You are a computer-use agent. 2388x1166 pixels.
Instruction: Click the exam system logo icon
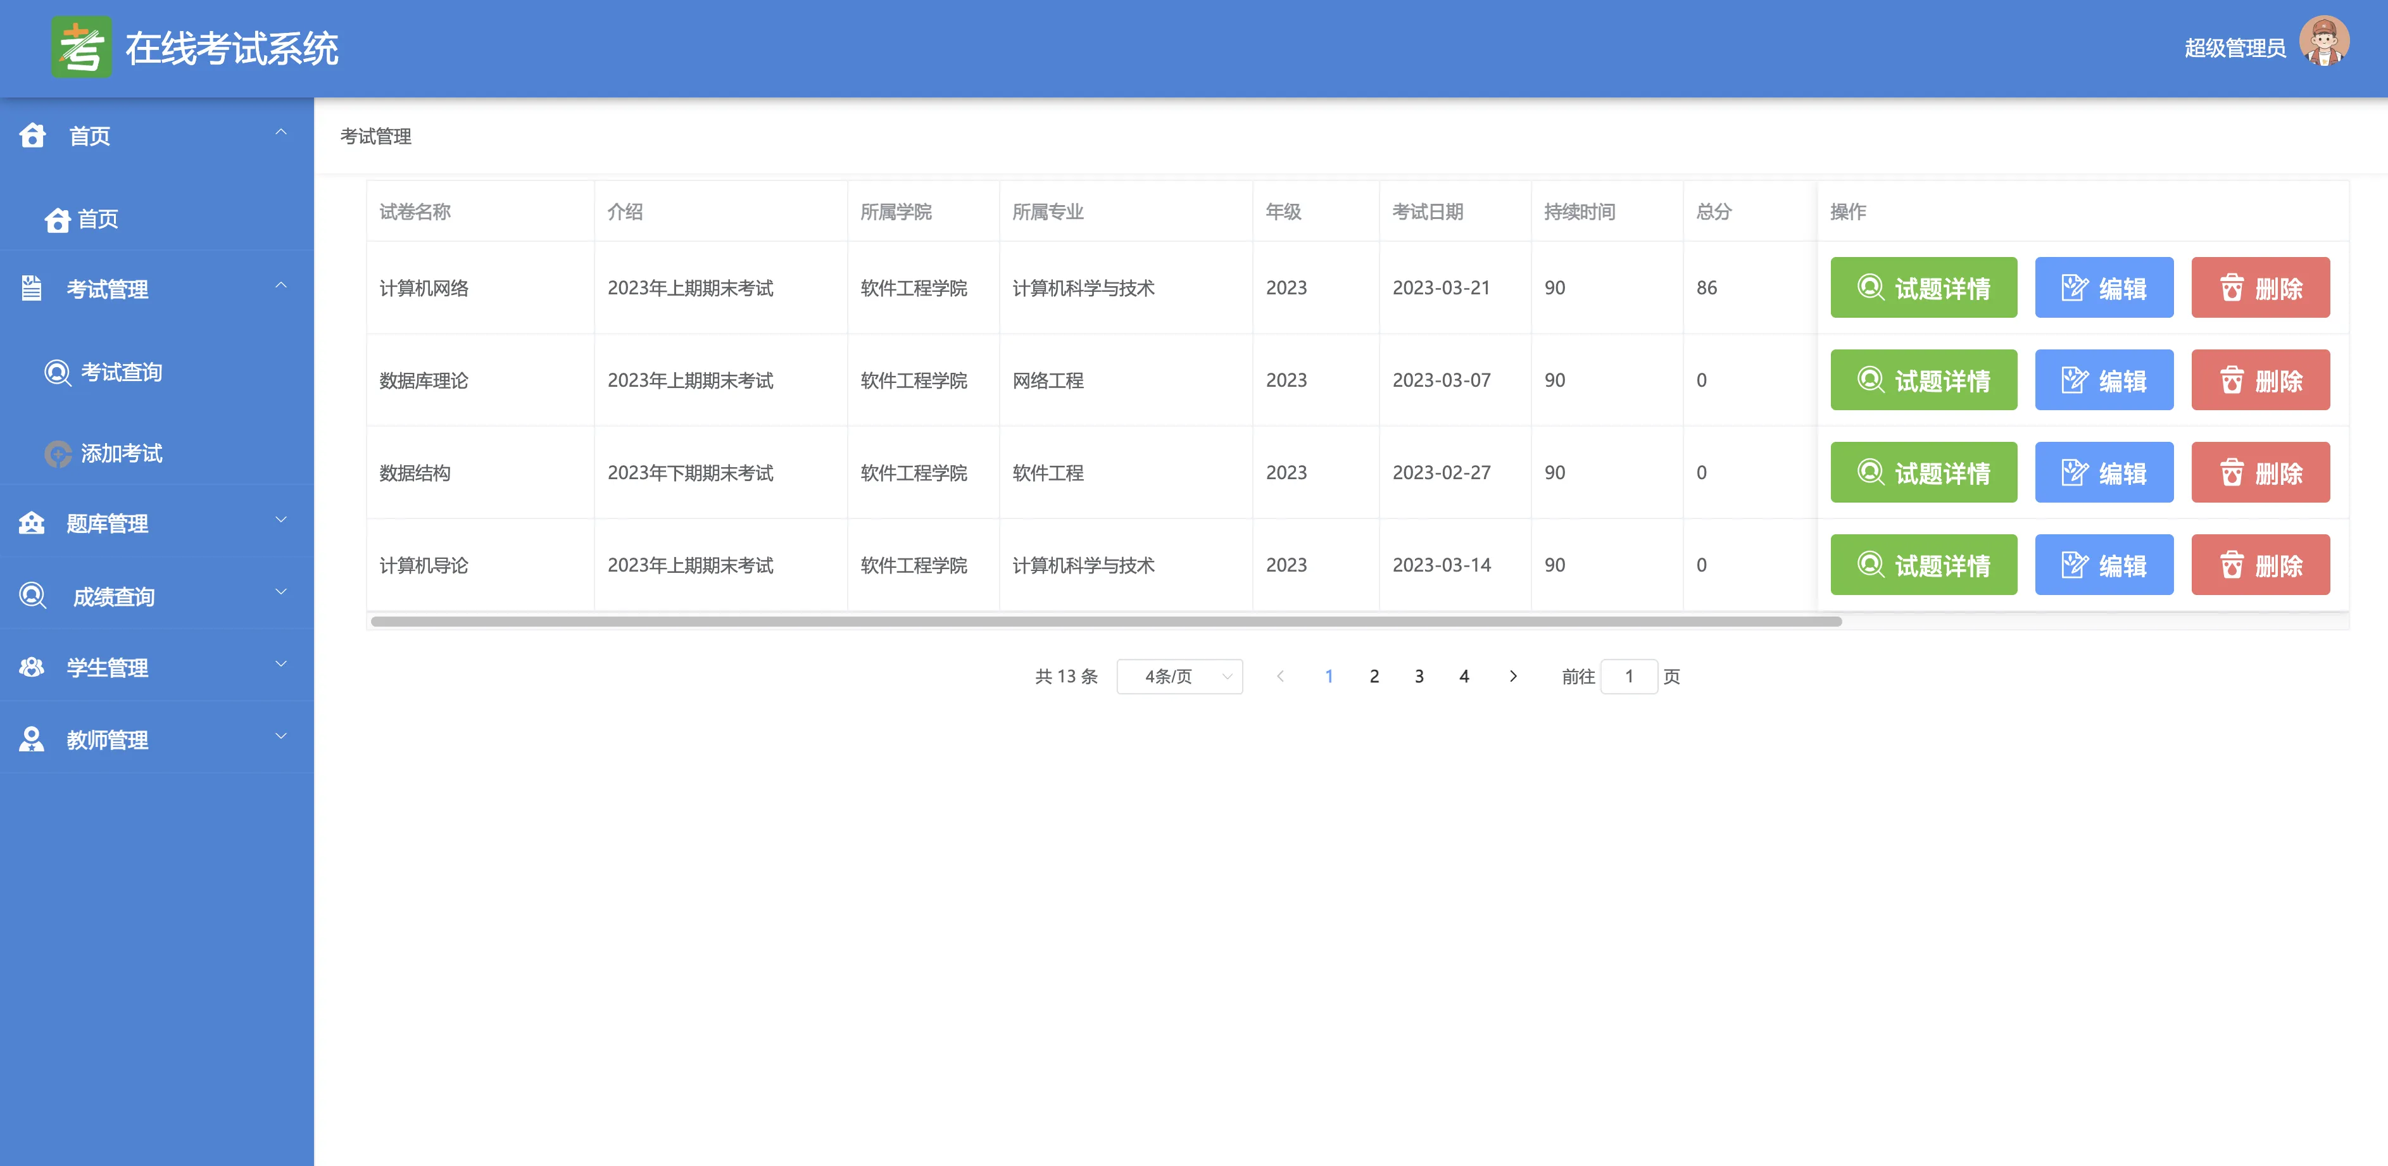(80, 47)
